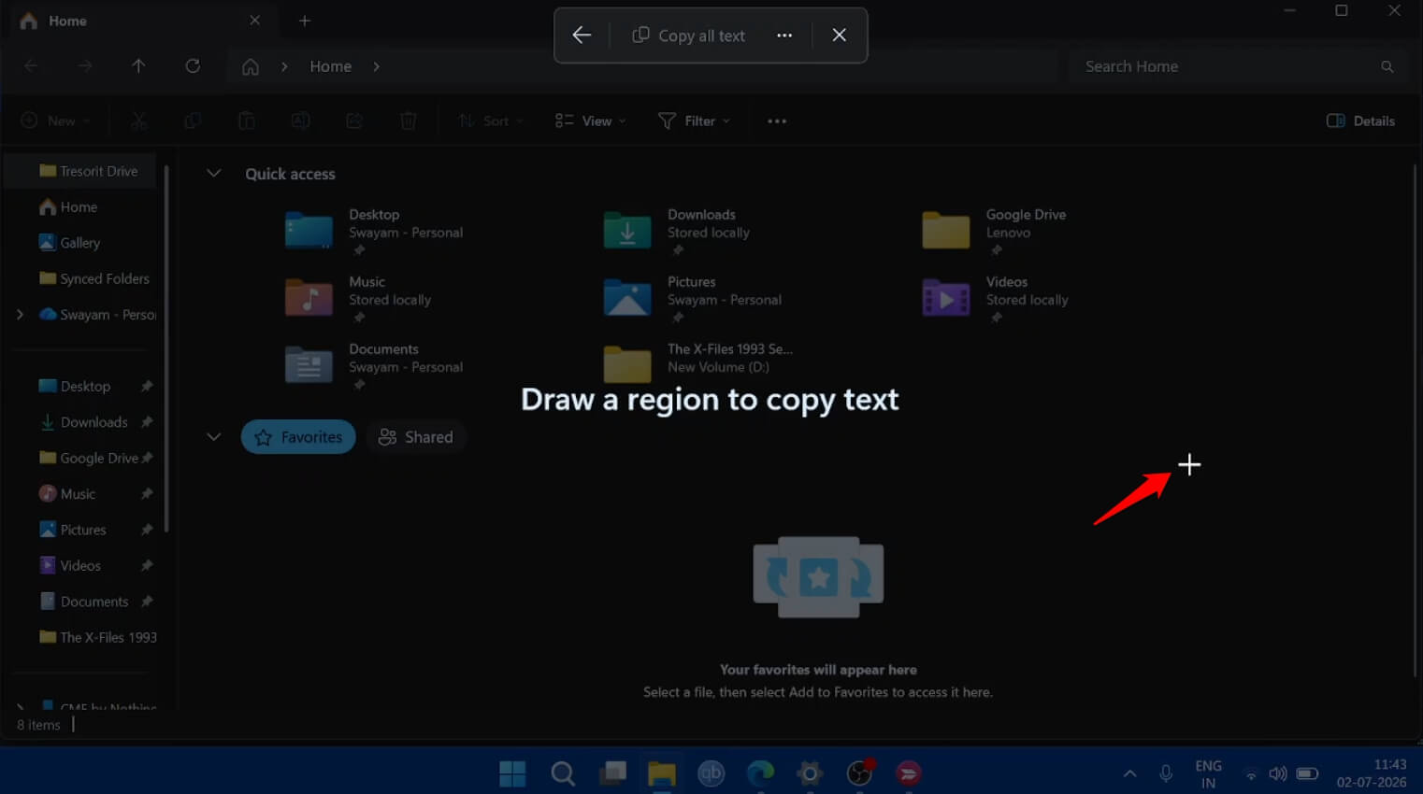Click the sidebar vertical scrollbar
This screenshot has width=1423, height=794.
click(166, 349)
